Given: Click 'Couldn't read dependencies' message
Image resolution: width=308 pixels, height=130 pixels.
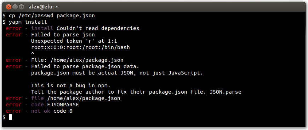Looking at the screenshot, I should point(98,28).
